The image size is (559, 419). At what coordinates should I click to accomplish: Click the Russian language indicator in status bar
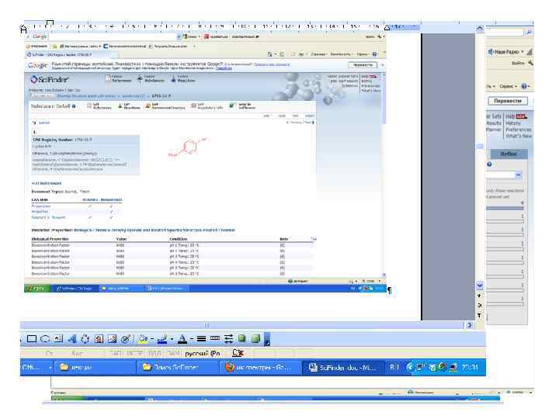(202, 354)
